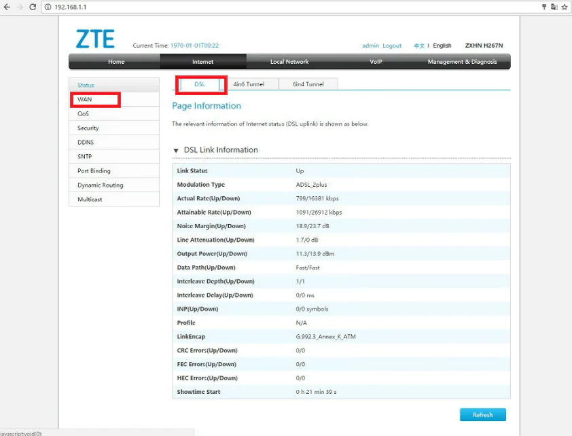This screenshot has height=436, width=572.
Task: Select WAN in the sidebar
Action: 85,100
